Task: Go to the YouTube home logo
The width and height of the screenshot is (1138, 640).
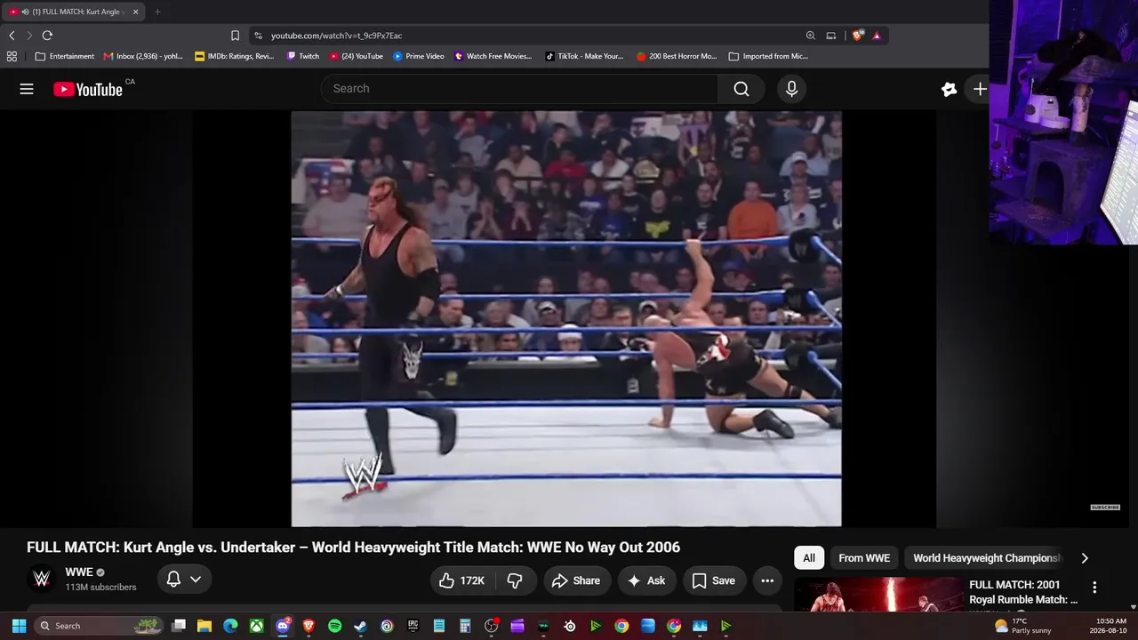Action: pyautogui.click(x=88, y=89)
